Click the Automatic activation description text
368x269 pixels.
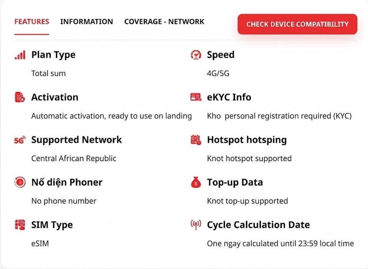coord(112,116)
